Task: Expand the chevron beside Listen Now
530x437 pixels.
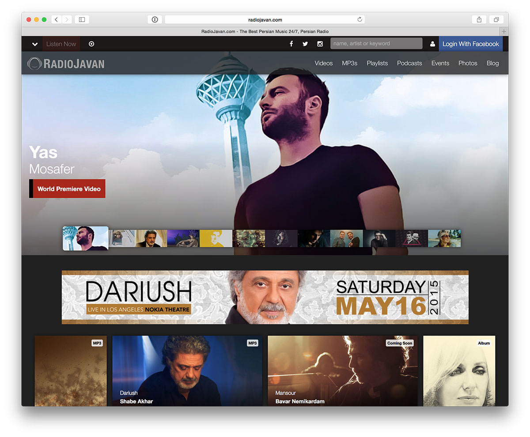Action: [x=35, y=44]
